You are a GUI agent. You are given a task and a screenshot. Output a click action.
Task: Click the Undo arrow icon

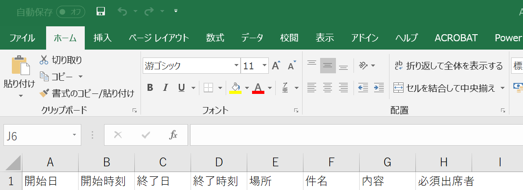click(x=123, y=12)
